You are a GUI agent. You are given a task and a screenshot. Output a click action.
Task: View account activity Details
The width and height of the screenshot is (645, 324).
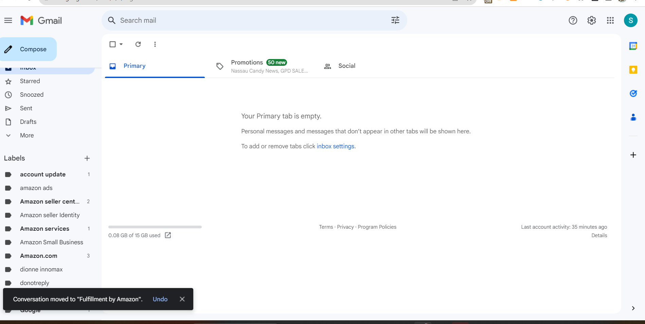click(x=599, y=235)
